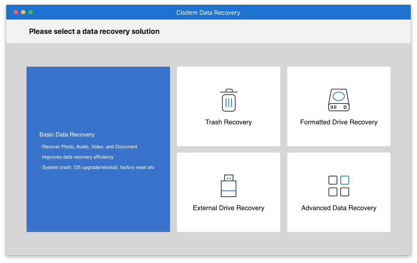The image size is (417, 263).
Task: Click 'Please select a data recovery solution' heading
Action: 94,31
